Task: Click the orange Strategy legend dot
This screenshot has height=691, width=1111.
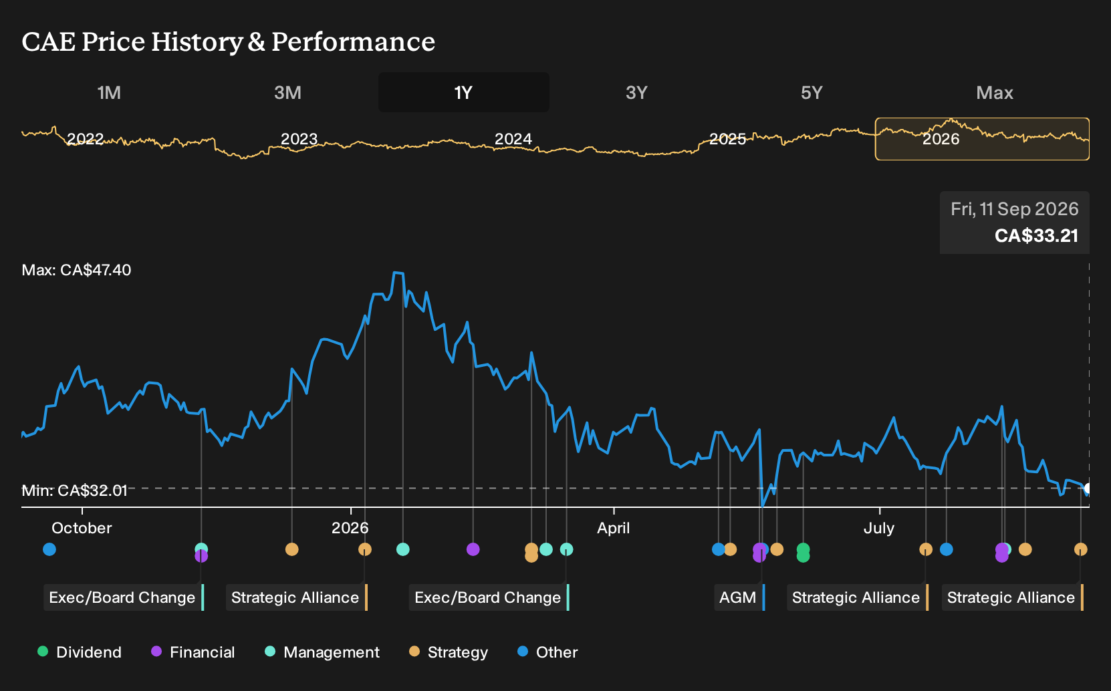Action: [414, 652]
